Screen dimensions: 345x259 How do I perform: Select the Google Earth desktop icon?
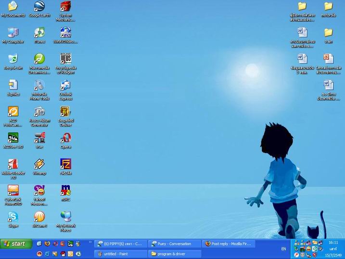39,9
